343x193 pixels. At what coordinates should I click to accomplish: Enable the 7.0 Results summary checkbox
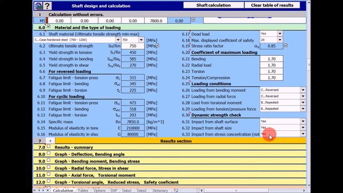[x=49, y=146]
